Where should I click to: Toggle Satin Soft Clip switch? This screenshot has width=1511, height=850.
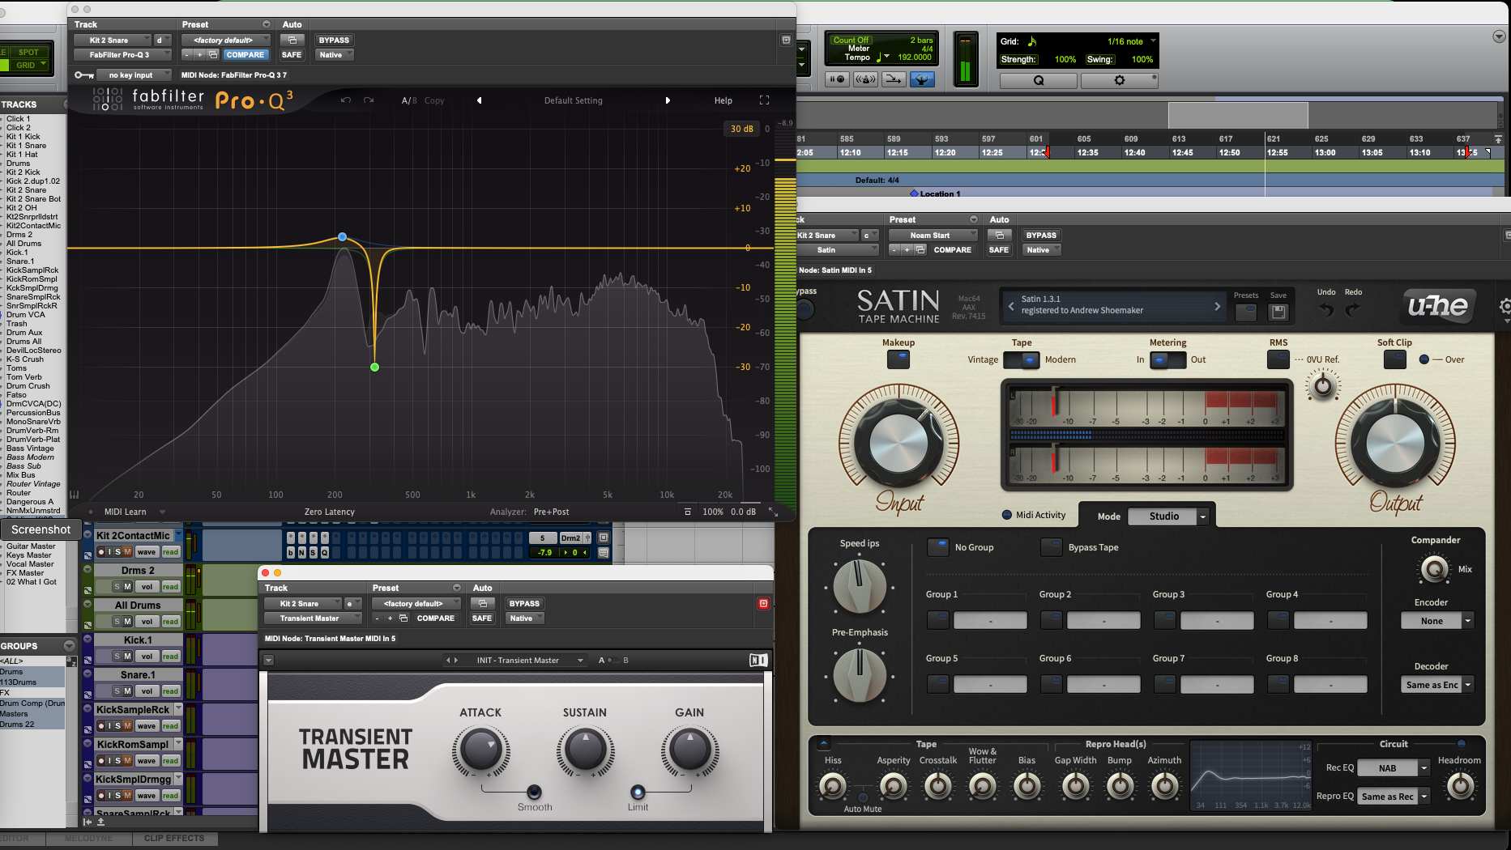point(1395,359)
